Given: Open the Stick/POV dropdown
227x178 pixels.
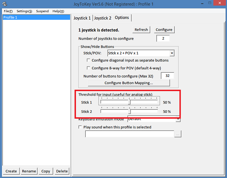Looking at the screenshot, I should pos(141,53).
